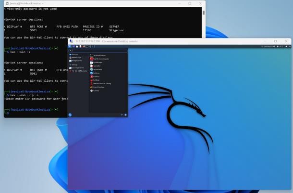This screenshot has width=293, height=193.
Task: Click the log out icon in Kali panel
Action: pos(290,46)
